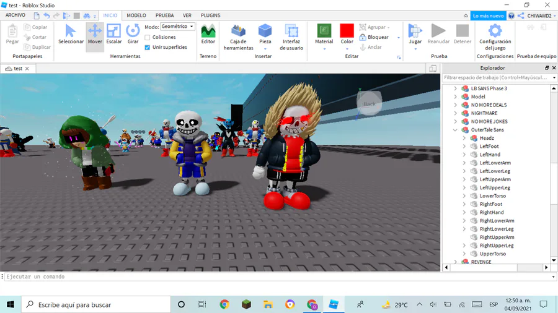
Task: Click the undo arrow in quick toolbar
Action: [x=46, y=15]
